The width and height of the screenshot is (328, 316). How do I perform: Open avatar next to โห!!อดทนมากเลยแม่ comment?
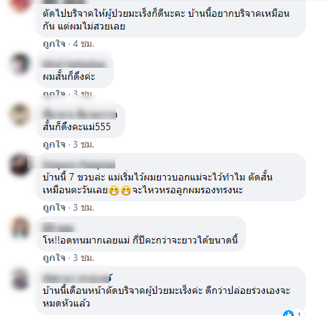tap(20, 228)
